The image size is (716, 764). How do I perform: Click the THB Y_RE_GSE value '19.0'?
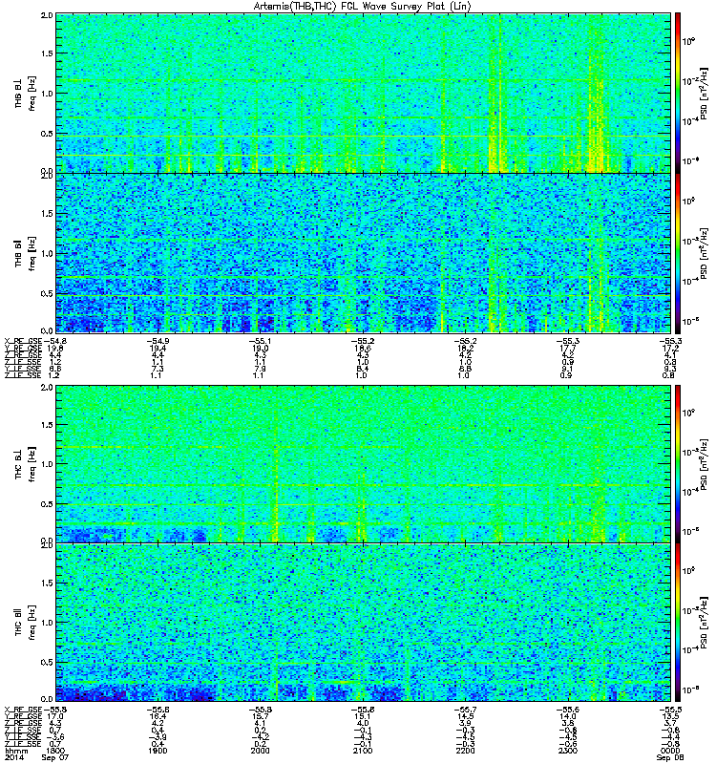260,348
